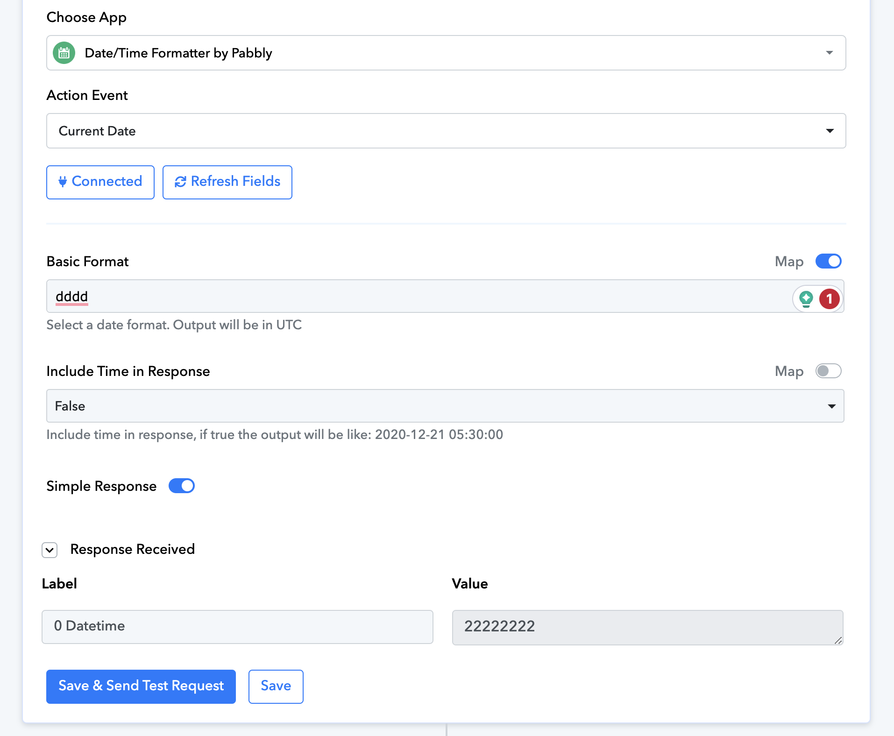894x736 pixels.
Task: Click the Basic Format field containing dddd
Action: (x=445, y=296)
